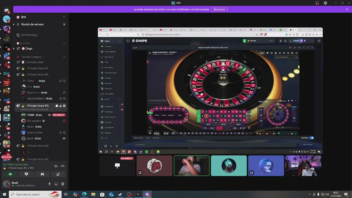Expand the B13 server dropdown

pyautogui.click(x=64, y=17)
